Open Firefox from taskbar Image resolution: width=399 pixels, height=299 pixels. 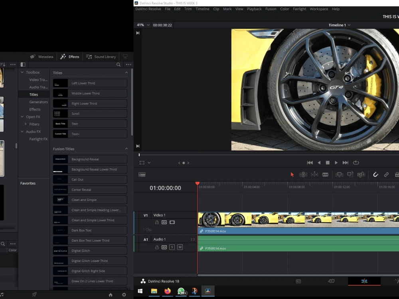[168, 291]
